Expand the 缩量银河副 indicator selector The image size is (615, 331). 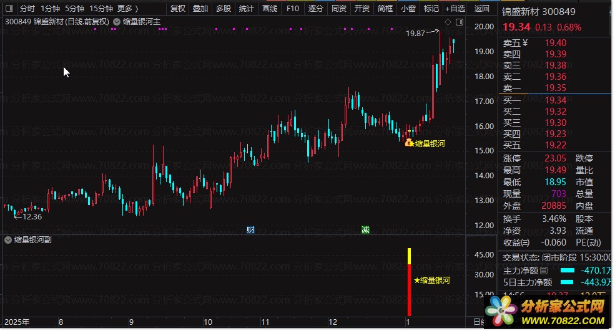(x=8, y=240)
